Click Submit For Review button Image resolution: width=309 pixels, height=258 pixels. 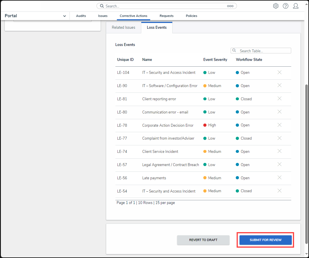pyautogui.click(x=265, y=240)
